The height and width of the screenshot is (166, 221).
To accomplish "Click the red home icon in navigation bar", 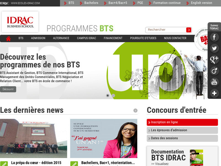I will (9, 38).
